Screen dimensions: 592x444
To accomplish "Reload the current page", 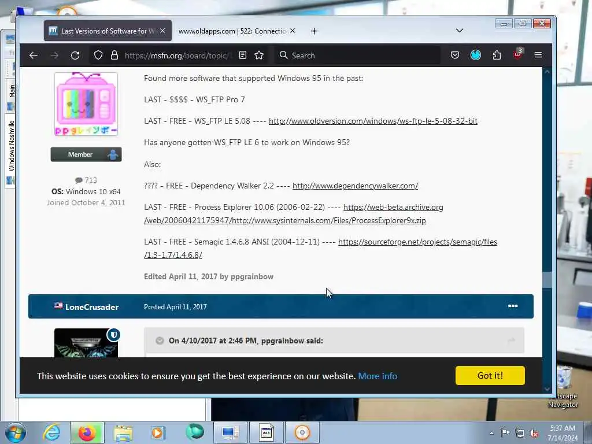I will [x=75, y=55].
